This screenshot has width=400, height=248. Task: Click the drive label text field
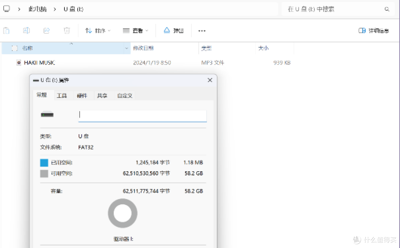142,116
